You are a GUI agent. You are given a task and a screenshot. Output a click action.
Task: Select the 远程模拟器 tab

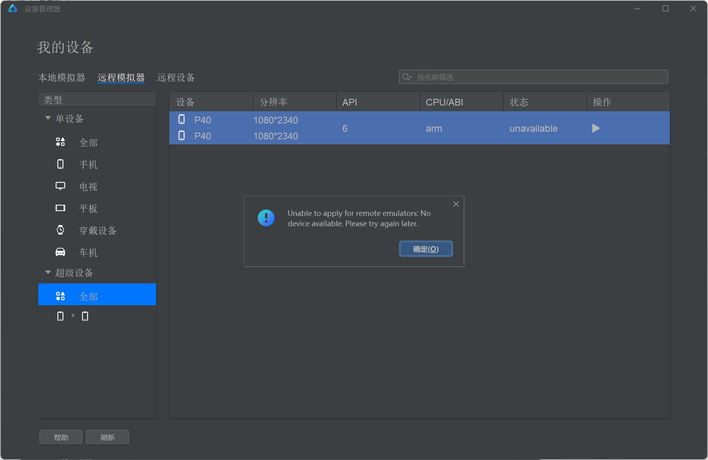pyautogui.click(x=121, y=77)
